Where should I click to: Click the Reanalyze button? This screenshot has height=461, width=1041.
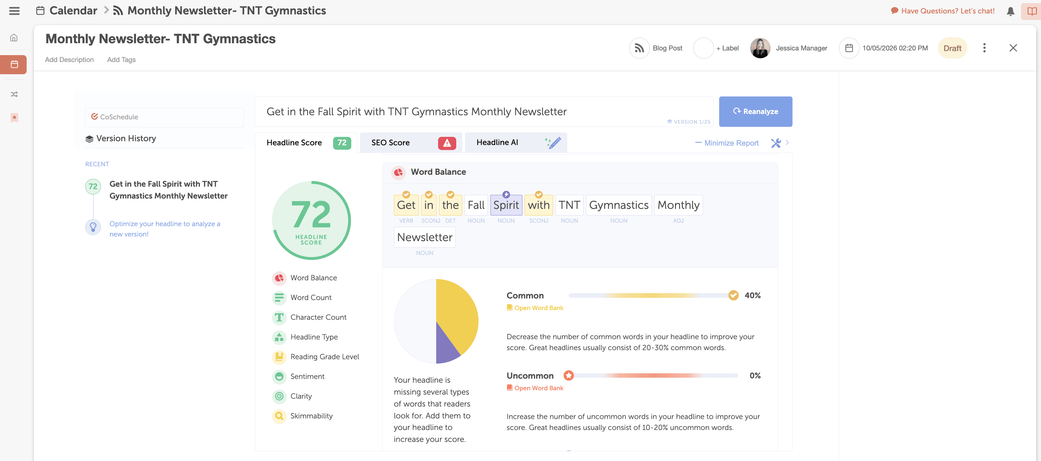pos(755,111)
